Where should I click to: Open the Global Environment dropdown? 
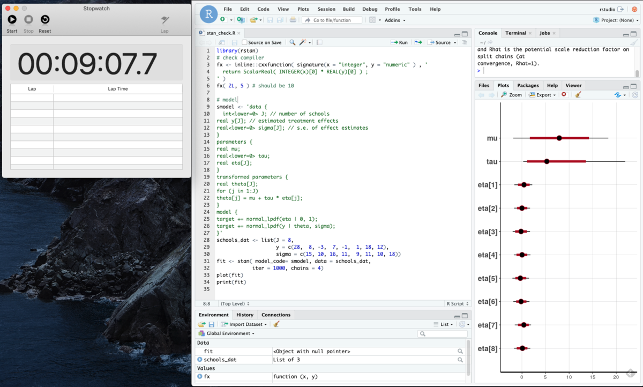pyautogui.click(x=225, y=333)
